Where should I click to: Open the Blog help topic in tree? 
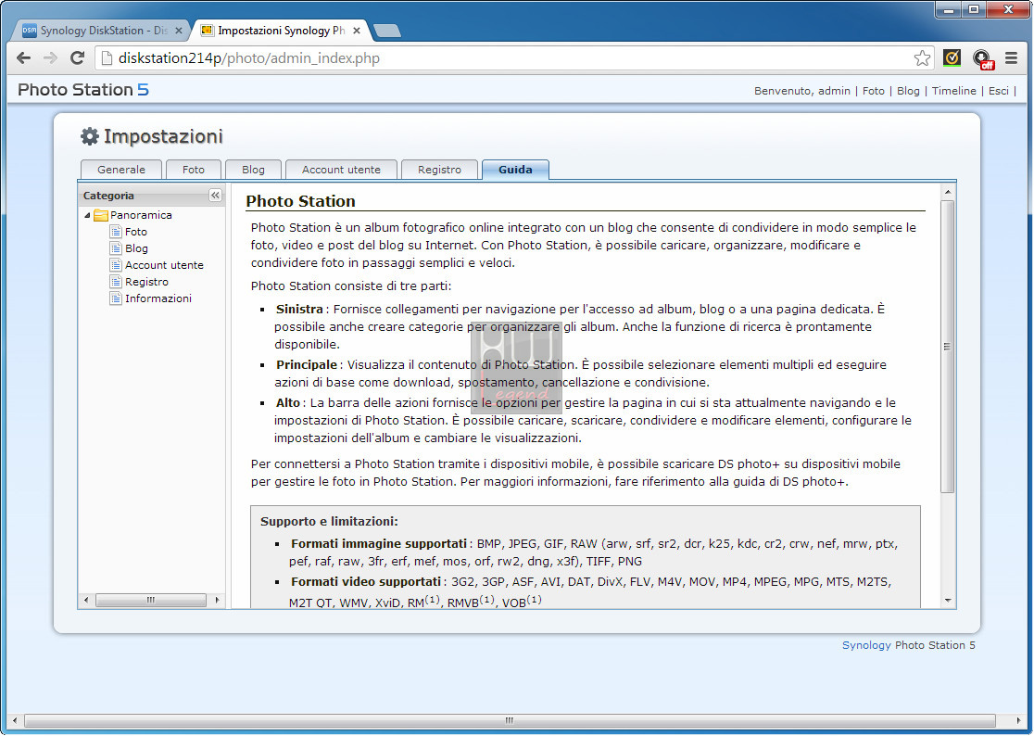[136, 248]
